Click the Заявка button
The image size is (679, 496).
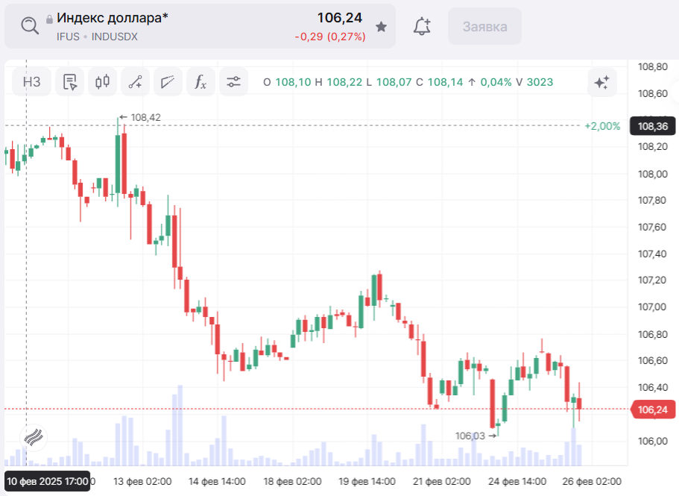(484, 27)
